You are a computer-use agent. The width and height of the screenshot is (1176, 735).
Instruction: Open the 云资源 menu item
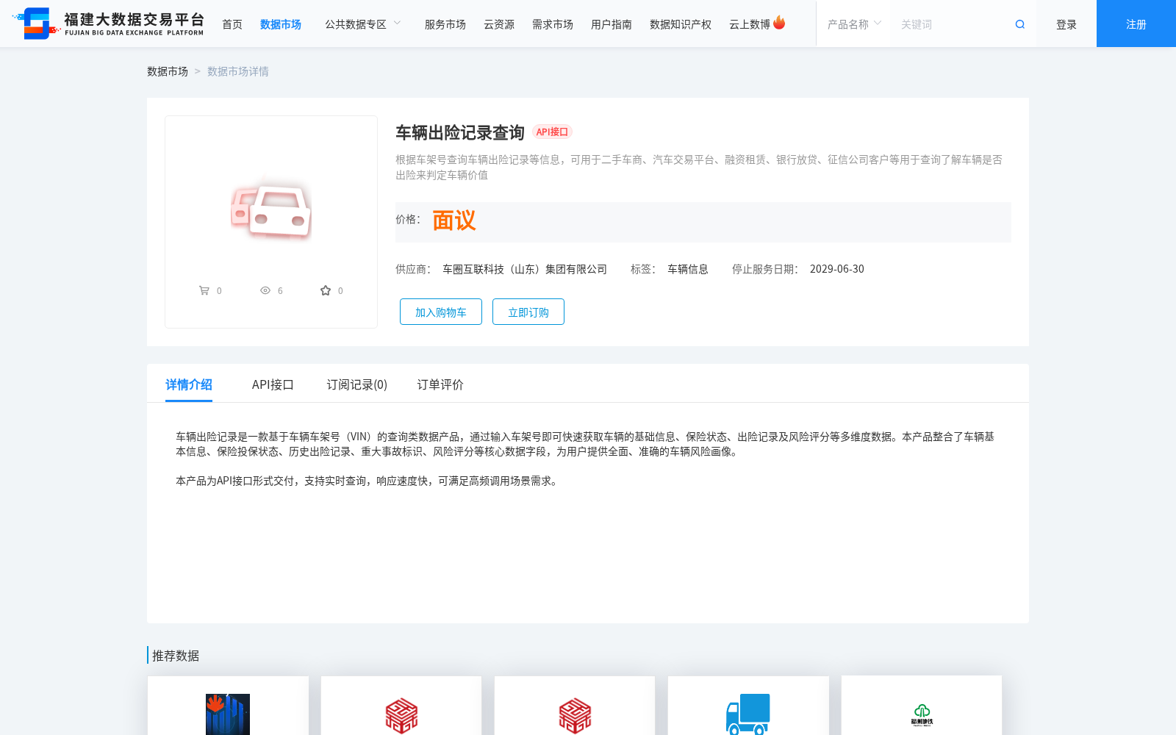coord(499,24)
